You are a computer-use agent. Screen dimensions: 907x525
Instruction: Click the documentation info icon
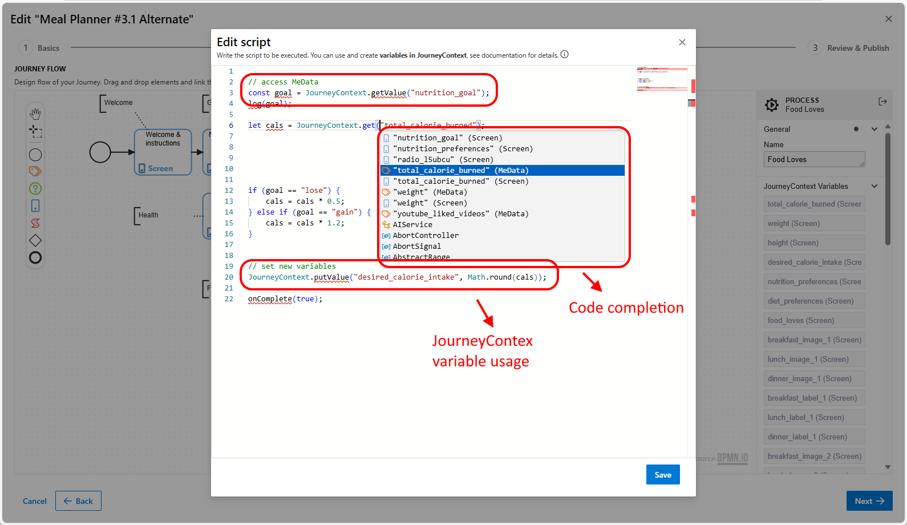[x=564, y=55]
